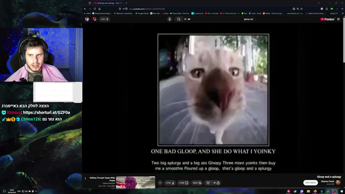Go to the browser home page

[x=99, y=9]
